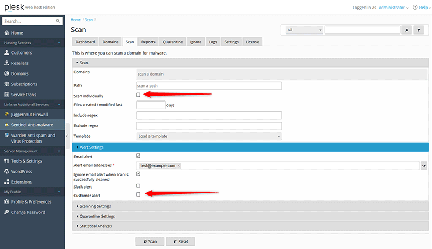Open the Load a template dropdown
This screenshot has height=249, width=432.
click(x=209, y=136)
